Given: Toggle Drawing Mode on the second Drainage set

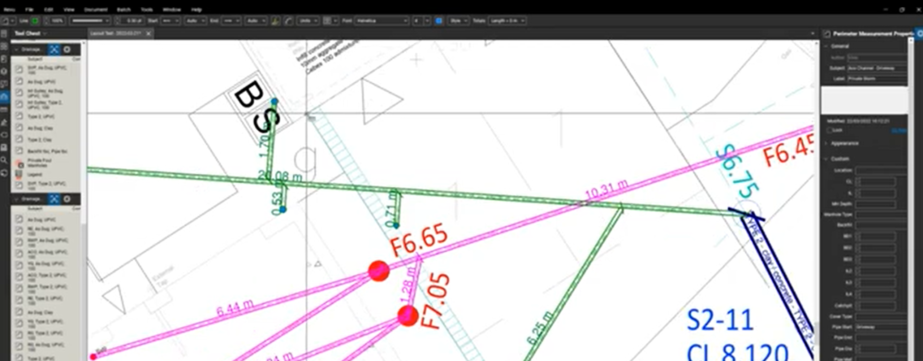Looking at the screenshot, I should (x=54, y=199).
